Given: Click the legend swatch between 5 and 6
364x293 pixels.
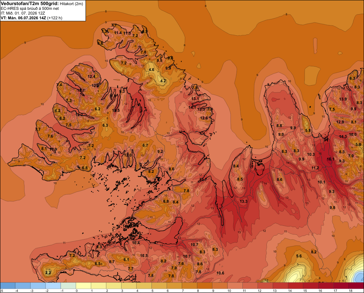Looking at the screenshot, I should [159, 286].
